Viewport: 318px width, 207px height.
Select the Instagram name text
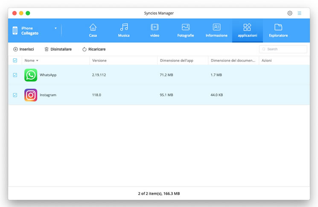pos(48,95)
